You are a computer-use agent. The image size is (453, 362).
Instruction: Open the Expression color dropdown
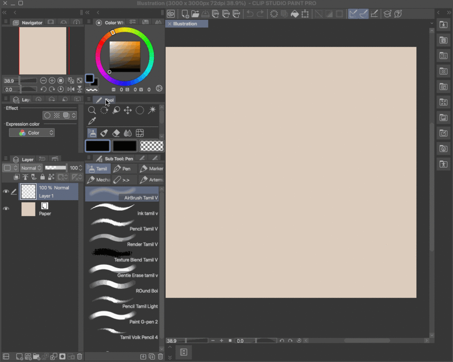pos(32,133)
